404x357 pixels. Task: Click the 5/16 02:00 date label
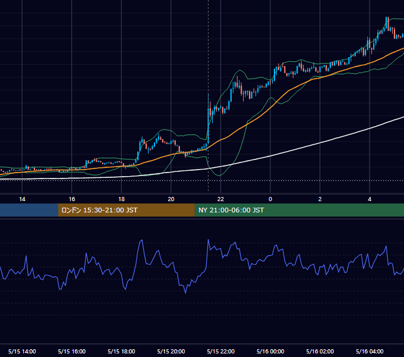[x=320, y=351]
